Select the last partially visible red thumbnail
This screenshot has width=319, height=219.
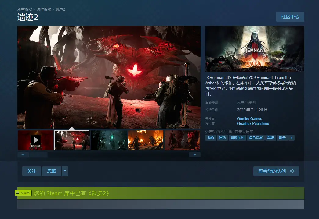click(182, 140)
